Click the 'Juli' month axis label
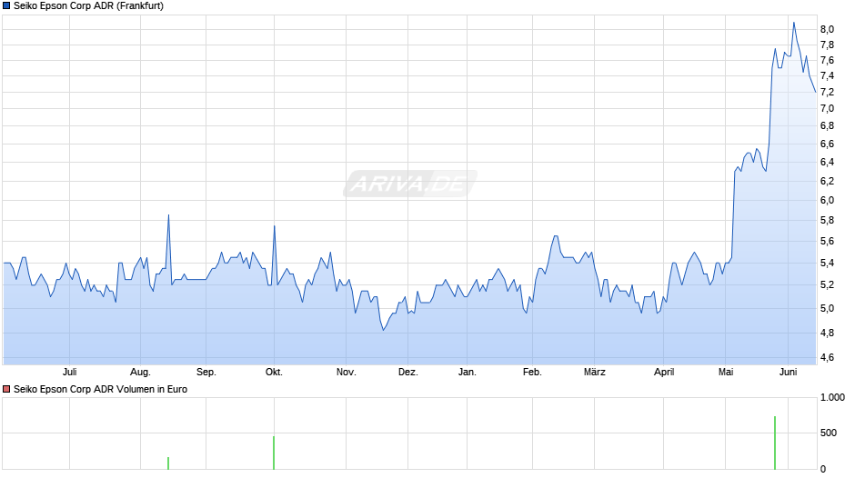This screenshot has height=478, width=855. 69,372
